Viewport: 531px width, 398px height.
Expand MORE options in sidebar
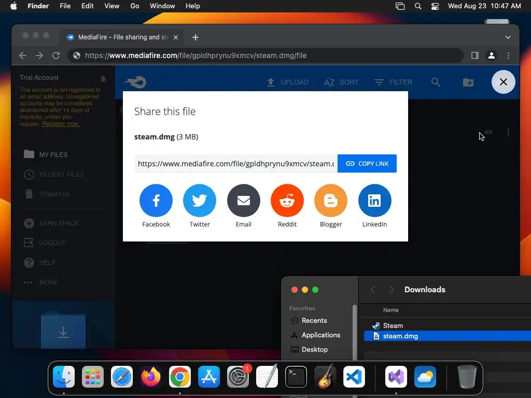(40, 282)
